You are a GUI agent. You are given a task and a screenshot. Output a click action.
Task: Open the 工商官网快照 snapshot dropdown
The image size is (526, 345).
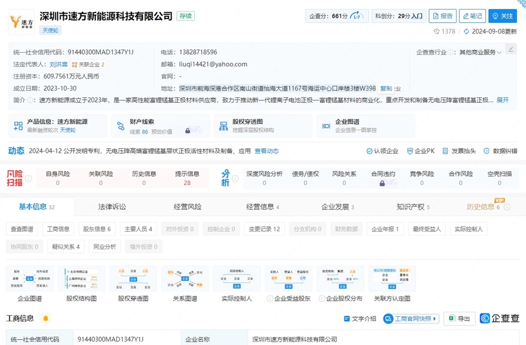pyautogui.click(x=411, y=318)
